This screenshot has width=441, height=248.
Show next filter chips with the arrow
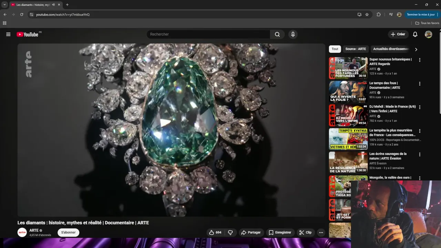pyautogui.click(x=416, y=49)
